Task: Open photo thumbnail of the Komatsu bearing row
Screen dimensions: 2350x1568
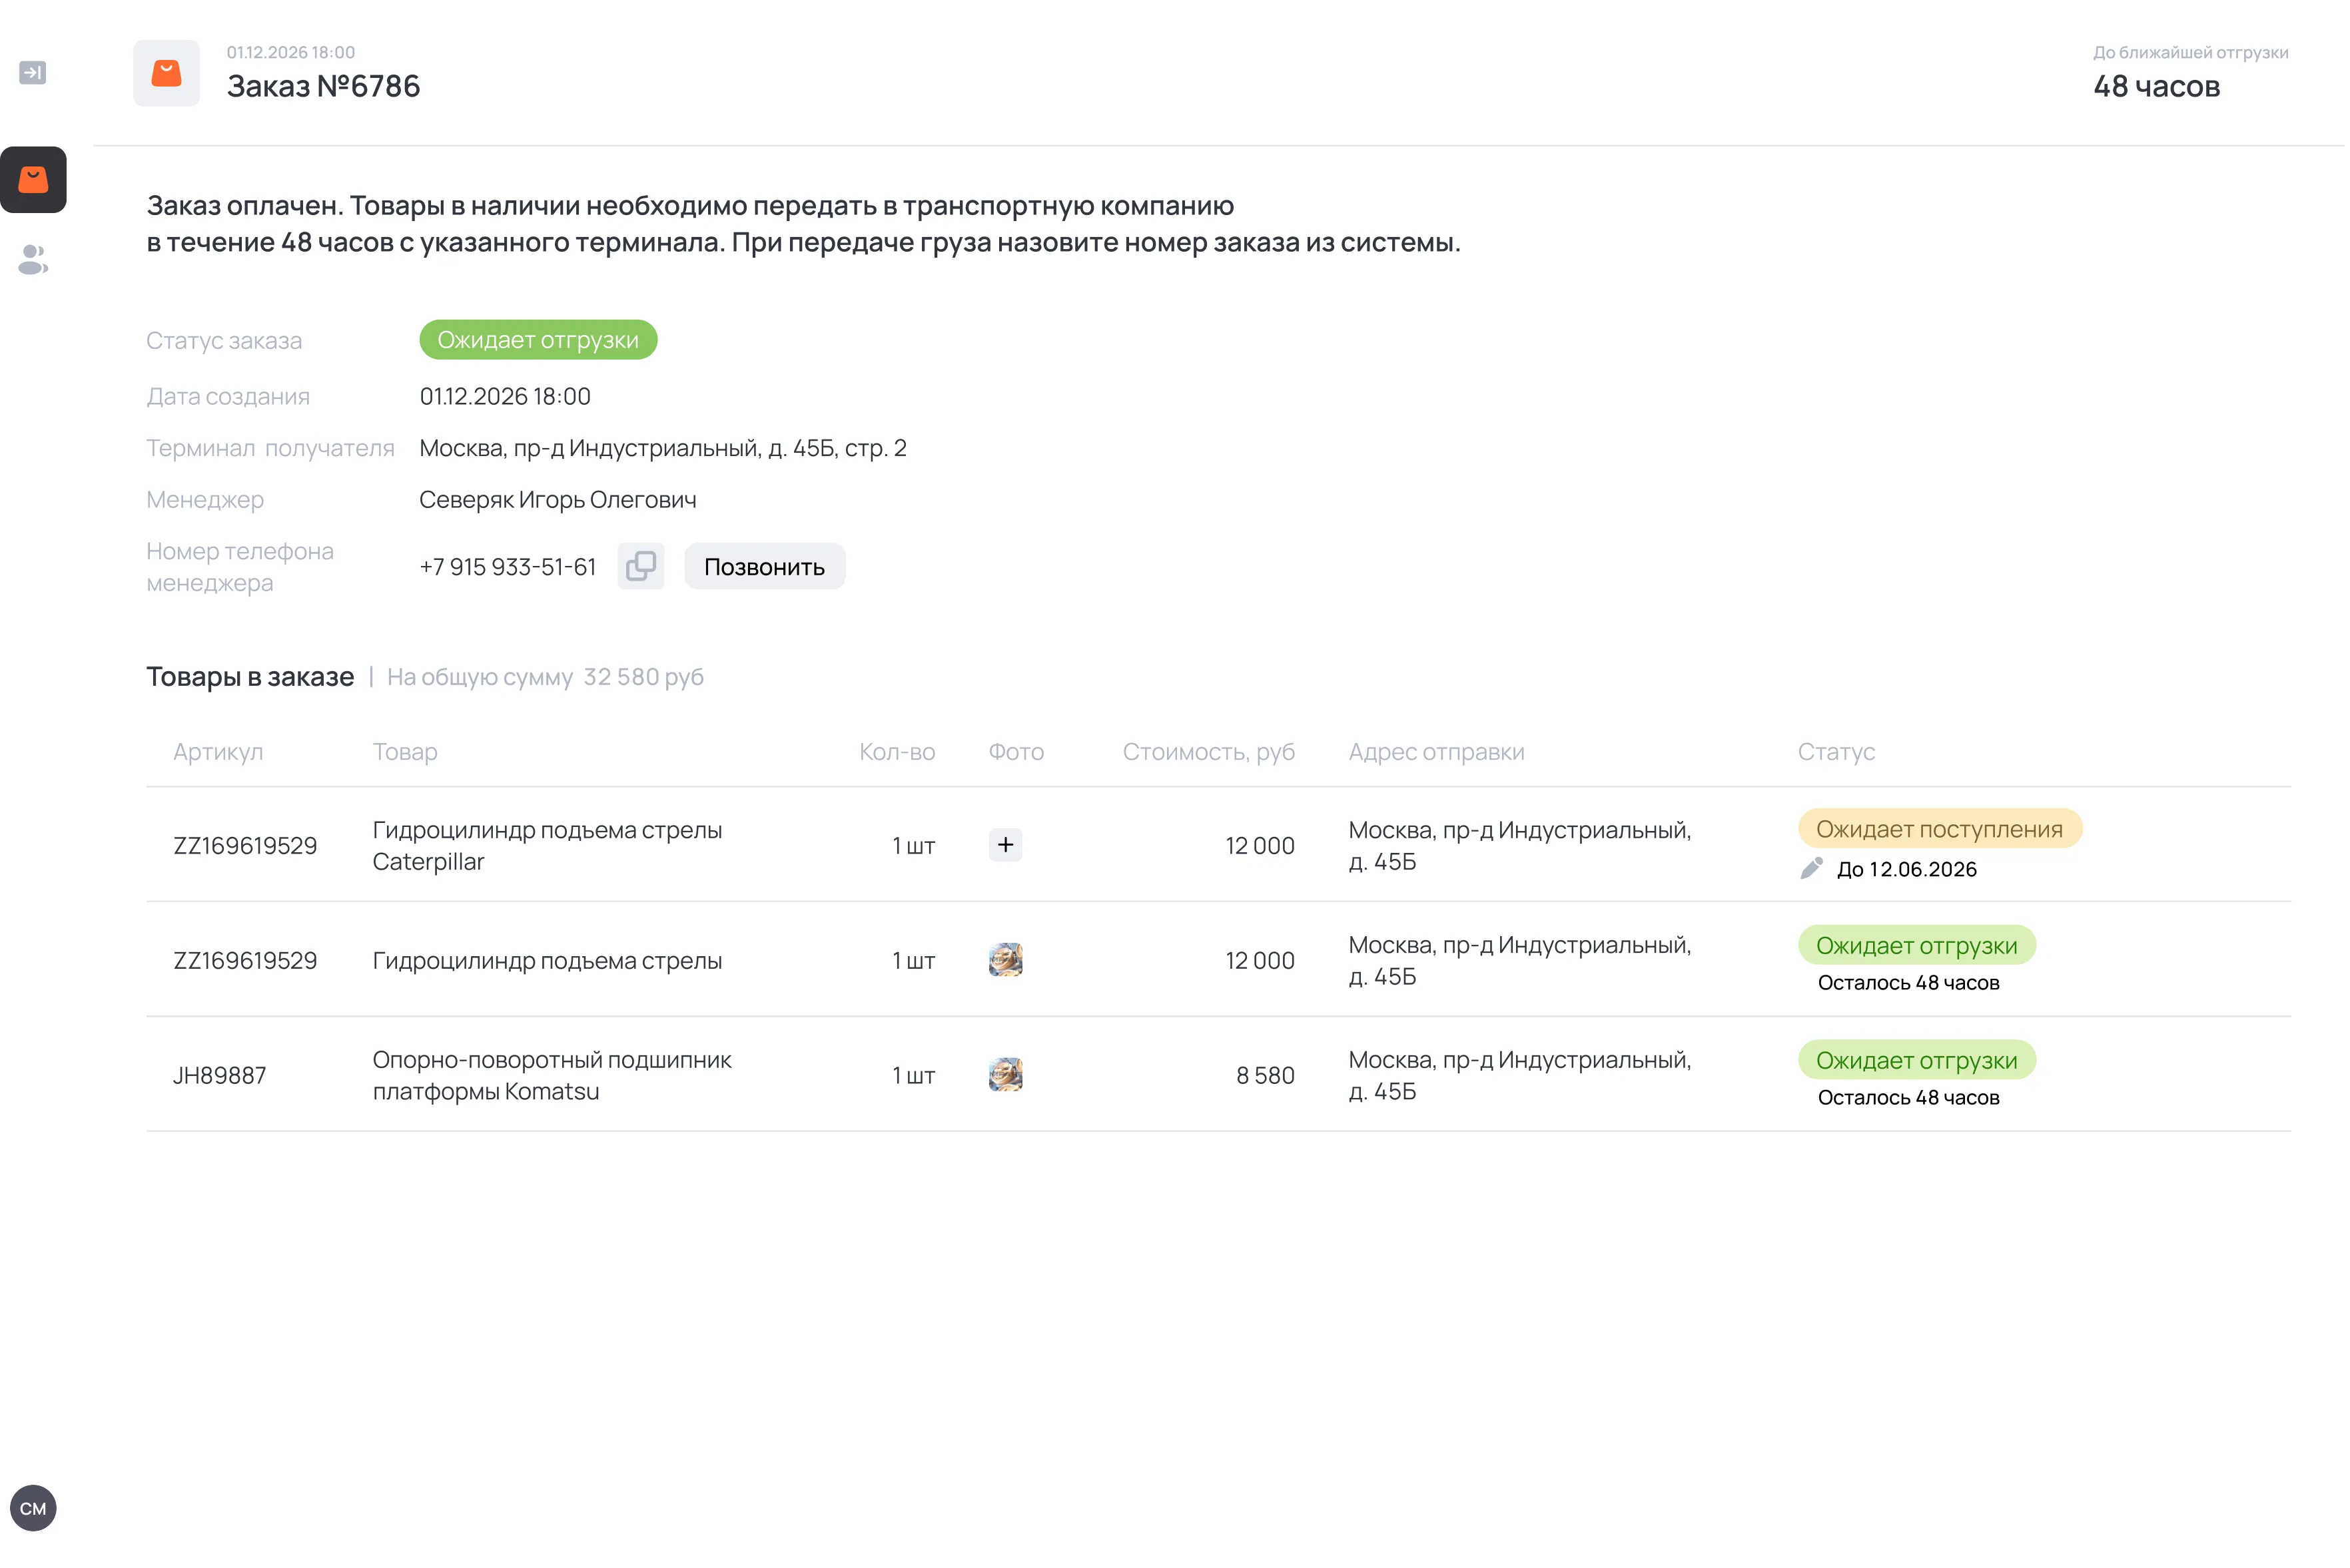Action: pos(1006,1076)
